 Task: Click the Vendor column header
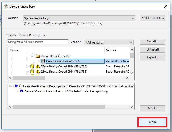click(x=117, y=50)
